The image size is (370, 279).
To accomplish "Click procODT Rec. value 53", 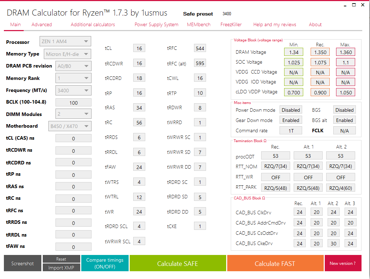I will click(x=276, y=156).
